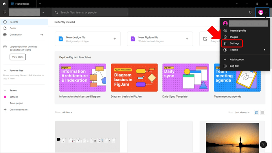Click the Log out icon
Viewport: 272px width, 153px height.
coord(225,66)
